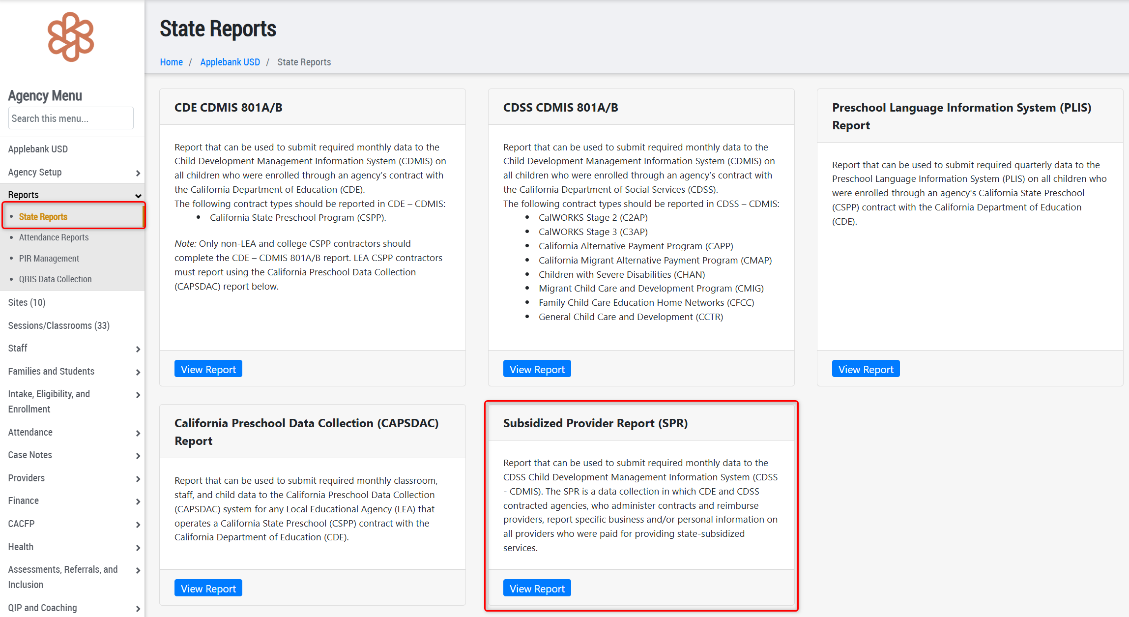Collapse the Reports menu section

click(x=138, y=196)
